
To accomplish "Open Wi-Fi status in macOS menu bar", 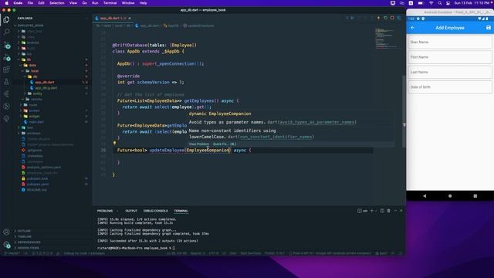I will coord(431,3).
